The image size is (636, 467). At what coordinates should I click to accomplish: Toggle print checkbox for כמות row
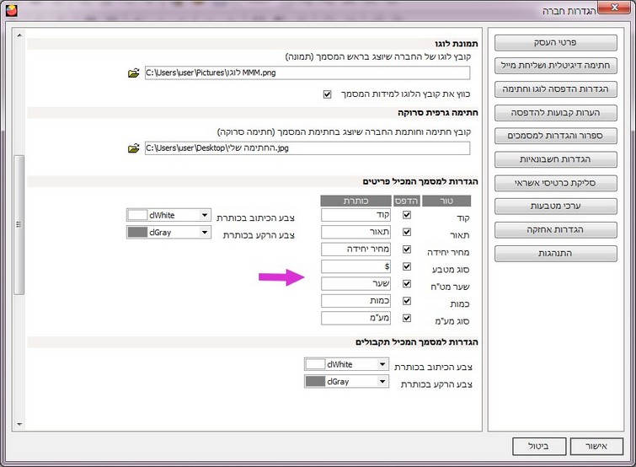[x=407, y=301]
